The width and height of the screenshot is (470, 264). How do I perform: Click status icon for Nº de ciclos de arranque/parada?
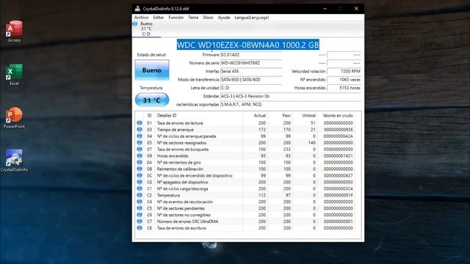(140, 136)
